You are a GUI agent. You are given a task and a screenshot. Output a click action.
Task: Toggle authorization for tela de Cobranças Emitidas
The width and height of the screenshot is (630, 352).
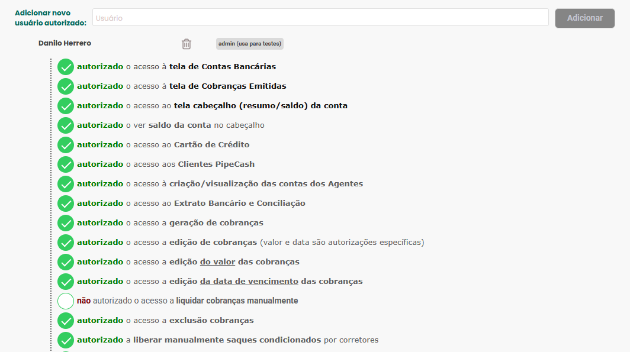[66, 86]
